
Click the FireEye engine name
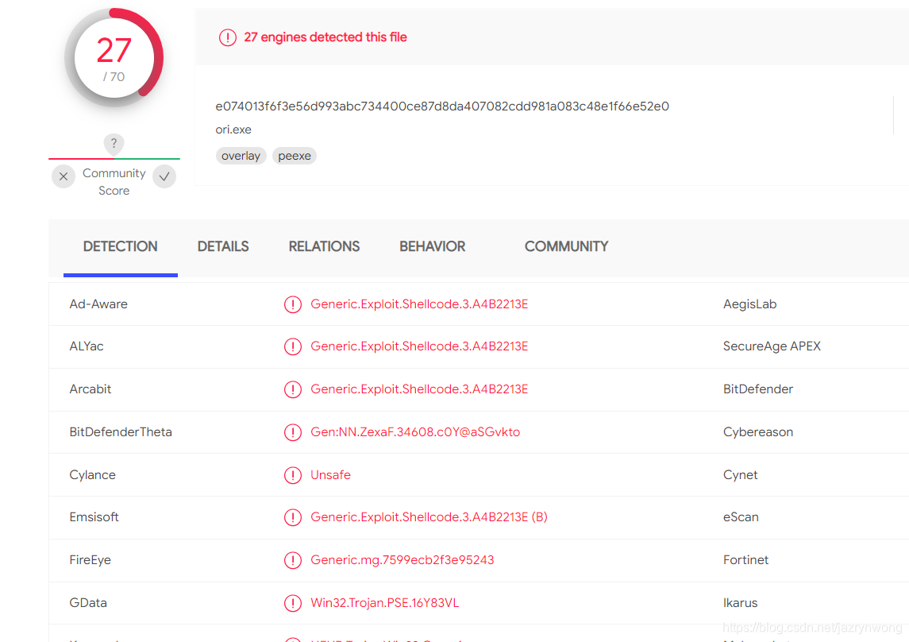click(x=91, y=559)
